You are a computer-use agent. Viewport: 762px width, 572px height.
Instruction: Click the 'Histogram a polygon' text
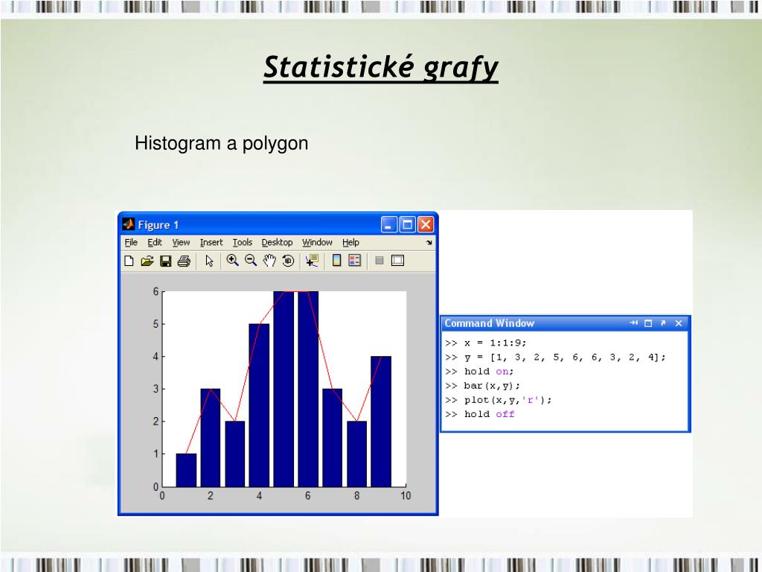coord(222,144)
